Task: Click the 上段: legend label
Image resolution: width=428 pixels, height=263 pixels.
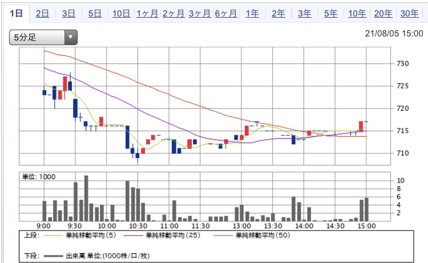Action: click(x=31, y=235)
